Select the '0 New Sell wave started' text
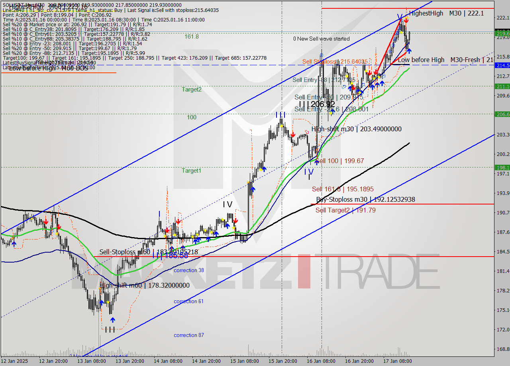Viewport: 510px width, 366px height. [x=321, y=39]
